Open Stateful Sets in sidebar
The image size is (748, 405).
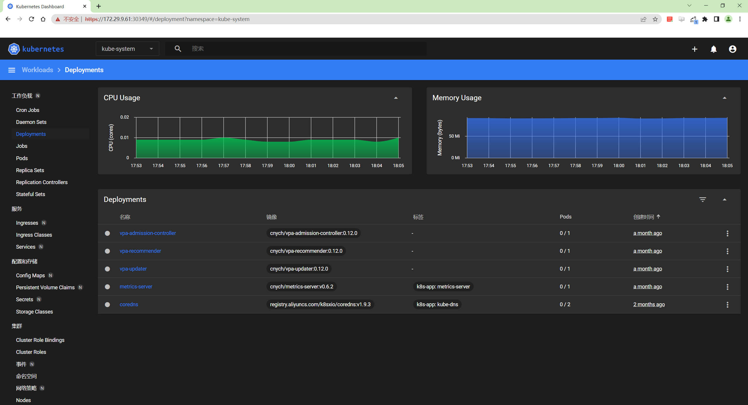point(30,194)
